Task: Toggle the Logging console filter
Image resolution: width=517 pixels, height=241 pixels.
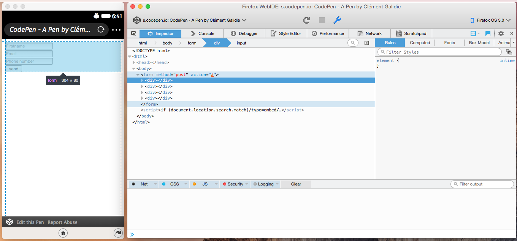Action: tap(263, 184)
